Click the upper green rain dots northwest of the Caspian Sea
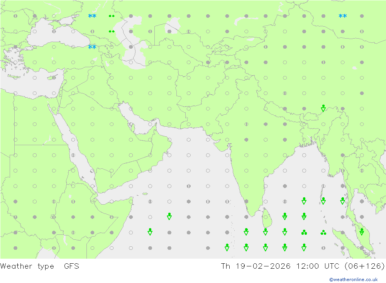 pos(112,16)
